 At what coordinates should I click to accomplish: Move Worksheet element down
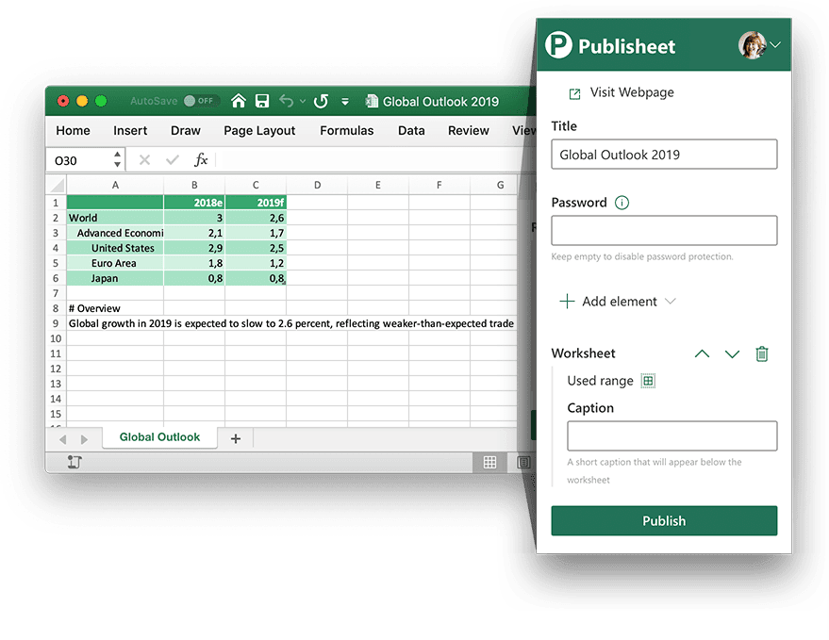point(732,353)
